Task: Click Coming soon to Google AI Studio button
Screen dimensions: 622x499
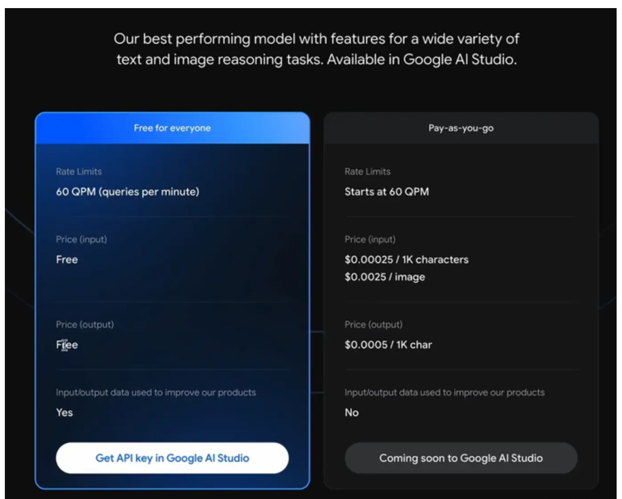Action: click(x=461, y=458)
